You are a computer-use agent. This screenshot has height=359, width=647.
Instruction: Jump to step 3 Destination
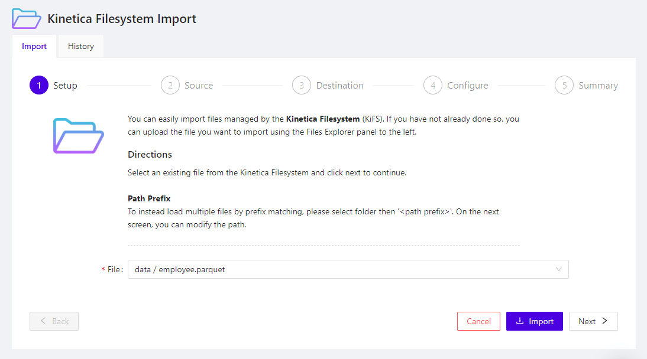point(328,85)
